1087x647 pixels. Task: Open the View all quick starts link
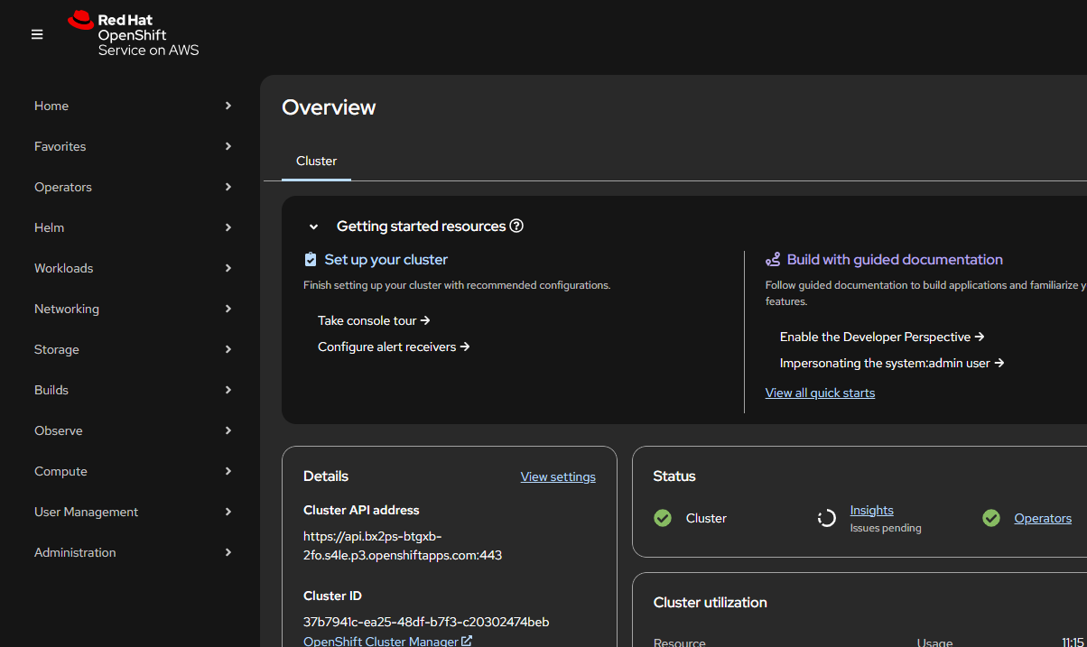[820, 393]
